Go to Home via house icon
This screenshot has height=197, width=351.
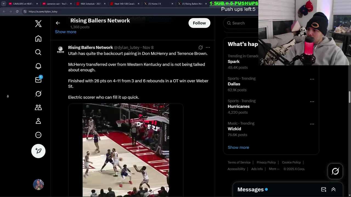[38, 39]
